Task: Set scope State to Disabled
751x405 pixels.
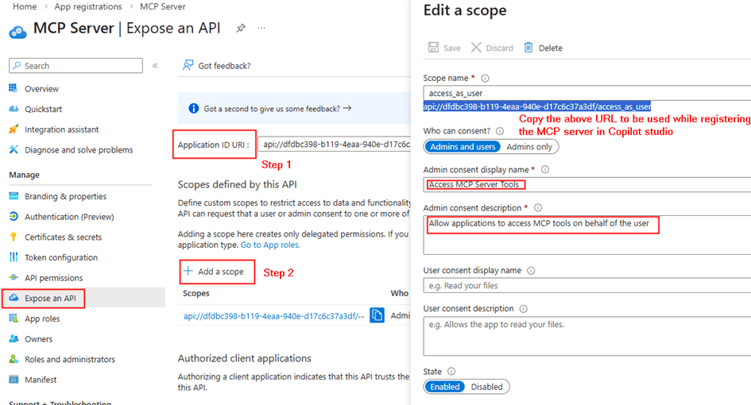Action: (x=486, y=387)
